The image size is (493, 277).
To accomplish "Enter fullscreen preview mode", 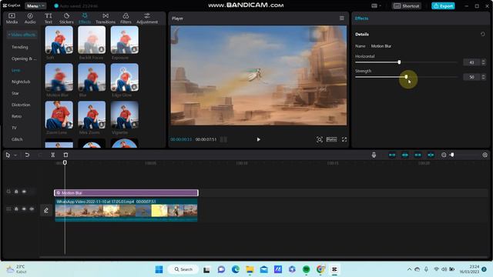I will point(344,139).
